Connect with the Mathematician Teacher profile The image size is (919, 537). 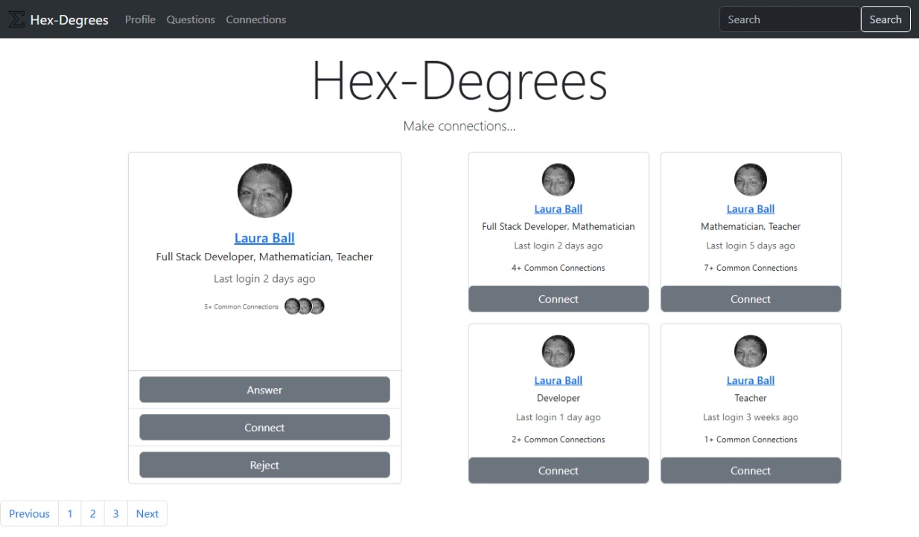[x=750, y=298]
